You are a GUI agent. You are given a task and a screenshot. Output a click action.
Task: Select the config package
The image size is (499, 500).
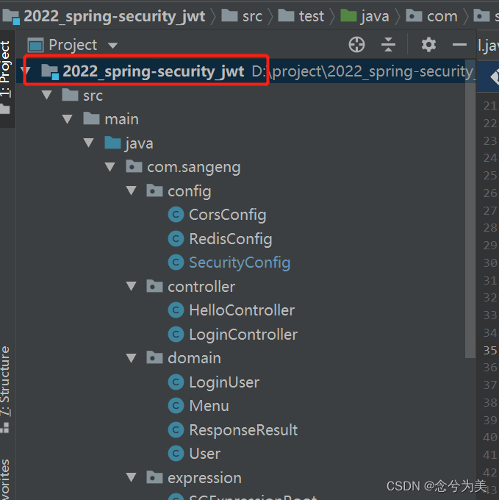pyautogui.click(x=190, y=191)
